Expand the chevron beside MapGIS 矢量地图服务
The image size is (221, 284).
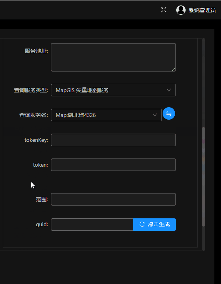169,90
